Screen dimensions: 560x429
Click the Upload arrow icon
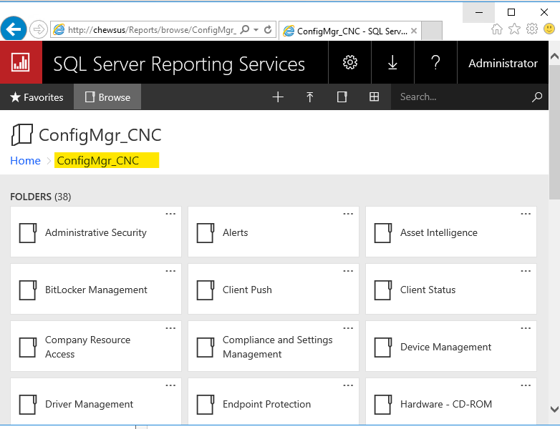point(309,97)
